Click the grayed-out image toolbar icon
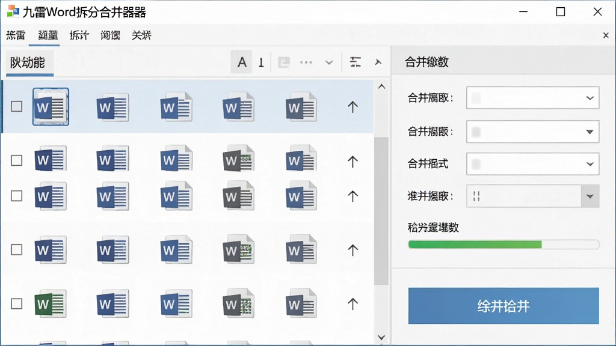The image size is (616, 346). tap(284, 62)
